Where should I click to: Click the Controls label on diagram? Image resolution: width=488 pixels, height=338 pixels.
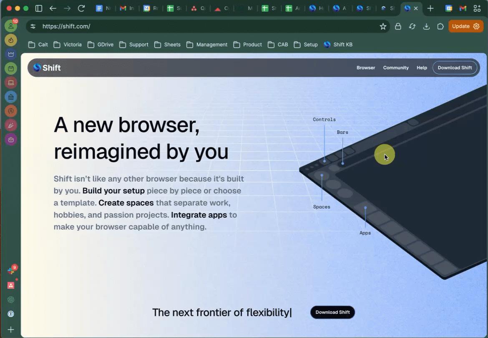[324, 119]
